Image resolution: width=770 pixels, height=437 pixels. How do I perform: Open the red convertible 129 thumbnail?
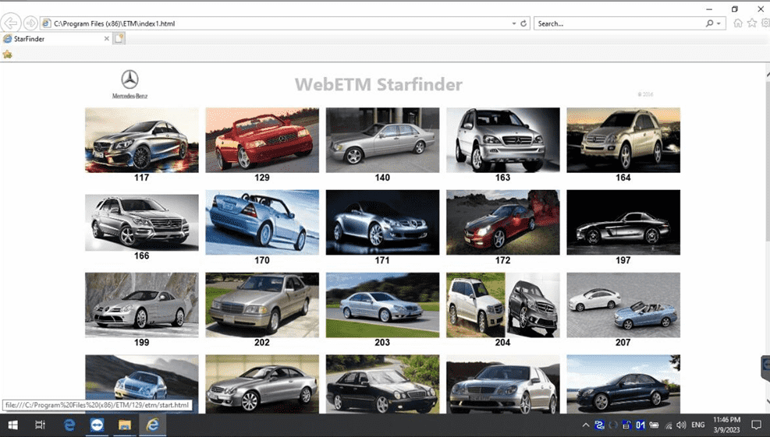pos(262,139)
